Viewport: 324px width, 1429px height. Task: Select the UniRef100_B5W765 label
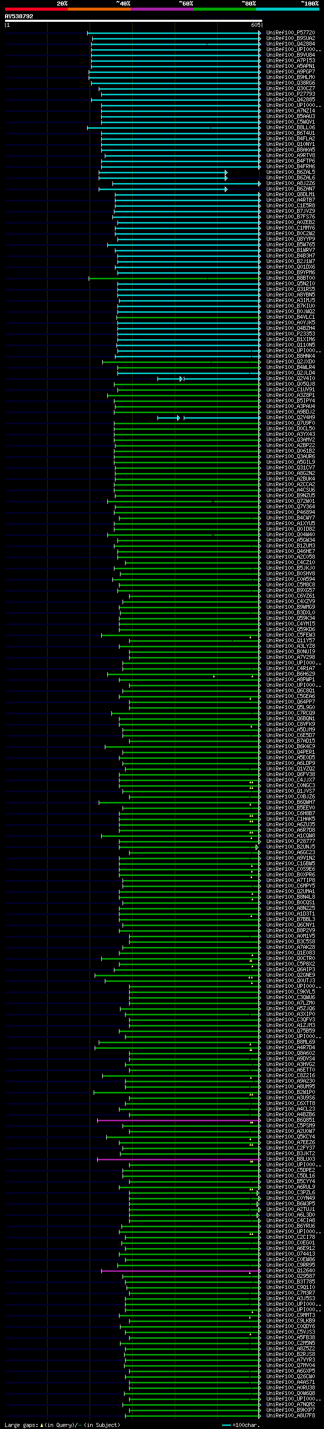(x=290, y=245)
